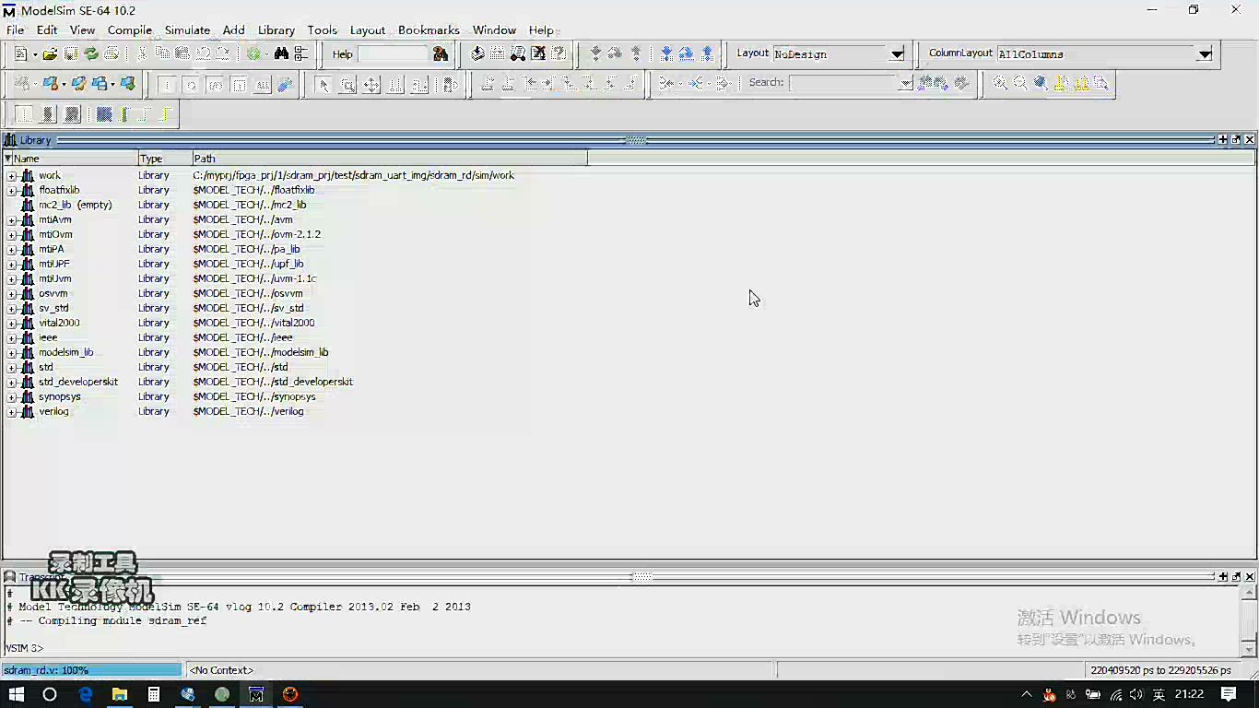Expand the verilog library node
The image size is (1259, 708).
(x=11, y=411)
